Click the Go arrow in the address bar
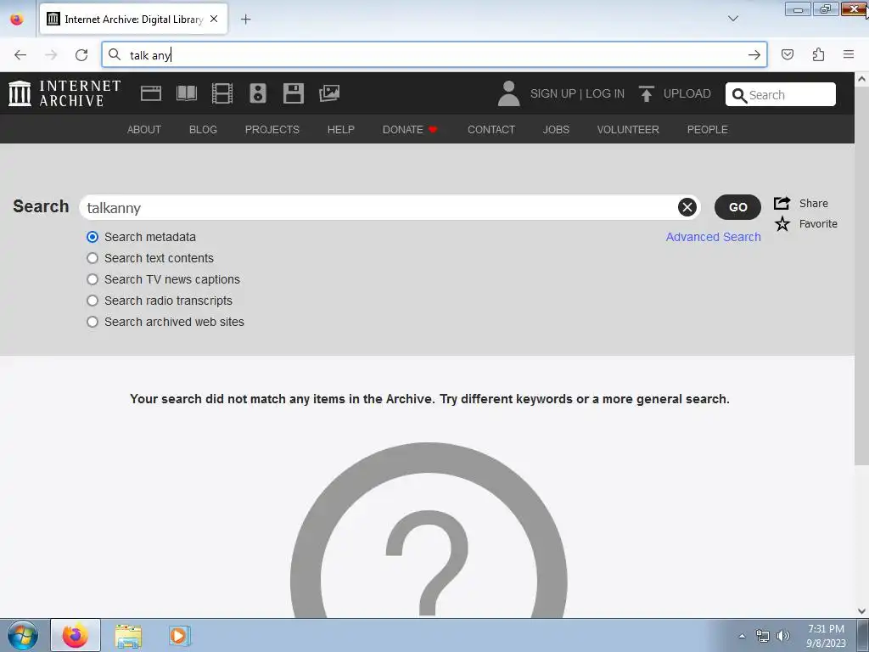Screen dimensions: 869x652 click(x=754, y=54)
